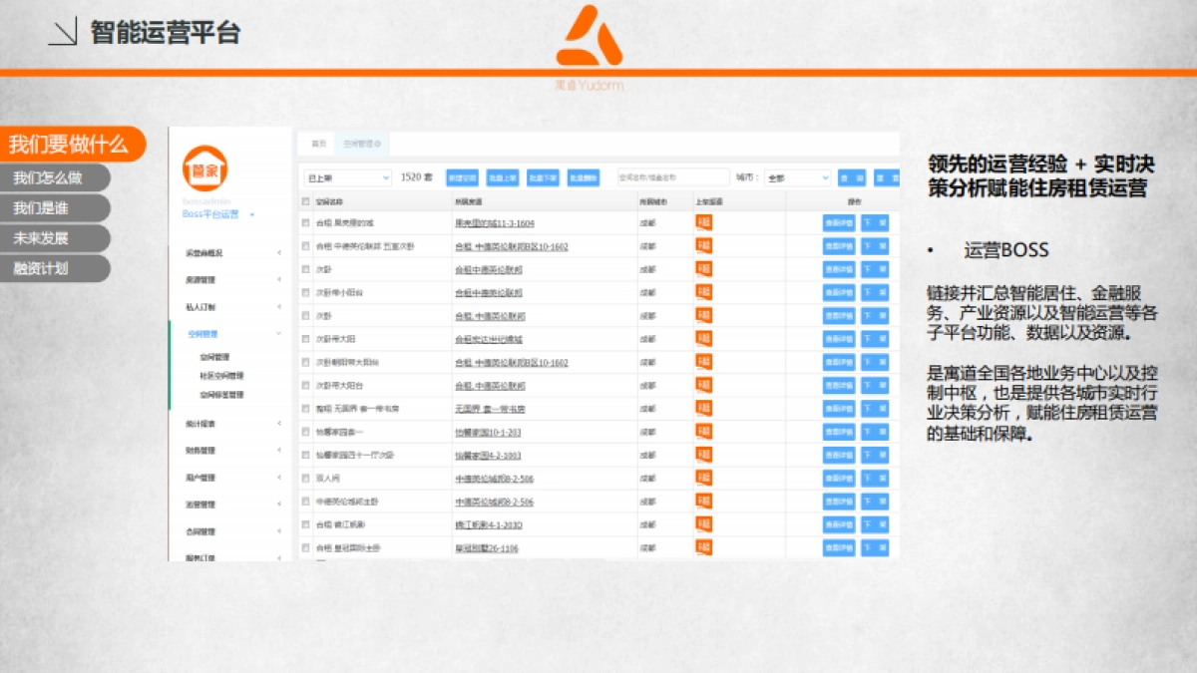Click the orange source badge in 双人间 row
Viewport: 1197px width, 673px height.
[x=704, y=479]
